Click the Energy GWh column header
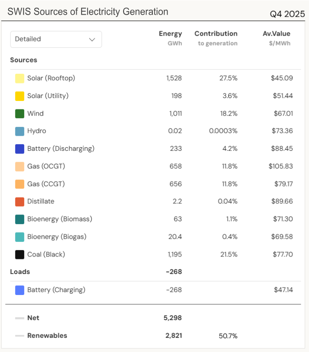Screen dimensions: 309x352 click(170, 37)
